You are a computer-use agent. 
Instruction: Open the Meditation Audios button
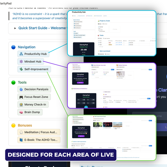[107, 92]
